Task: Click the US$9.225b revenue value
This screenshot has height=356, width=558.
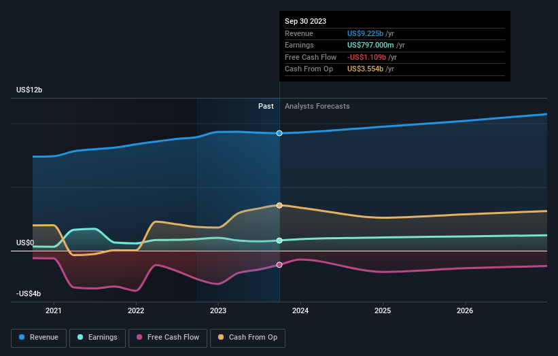Action: pyautogui.click(x=365, y=33)
